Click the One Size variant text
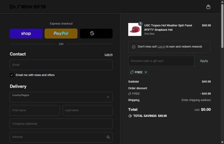This screenshot has height=144, width=224. pos(149,34)
